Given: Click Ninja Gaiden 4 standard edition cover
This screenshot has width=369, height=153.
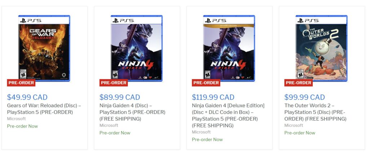Looking at the screenshot, I should (x=137, y=48).
